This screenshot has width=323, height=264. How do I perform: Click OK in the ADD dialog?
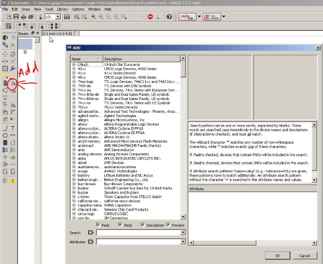coord(277,256)
